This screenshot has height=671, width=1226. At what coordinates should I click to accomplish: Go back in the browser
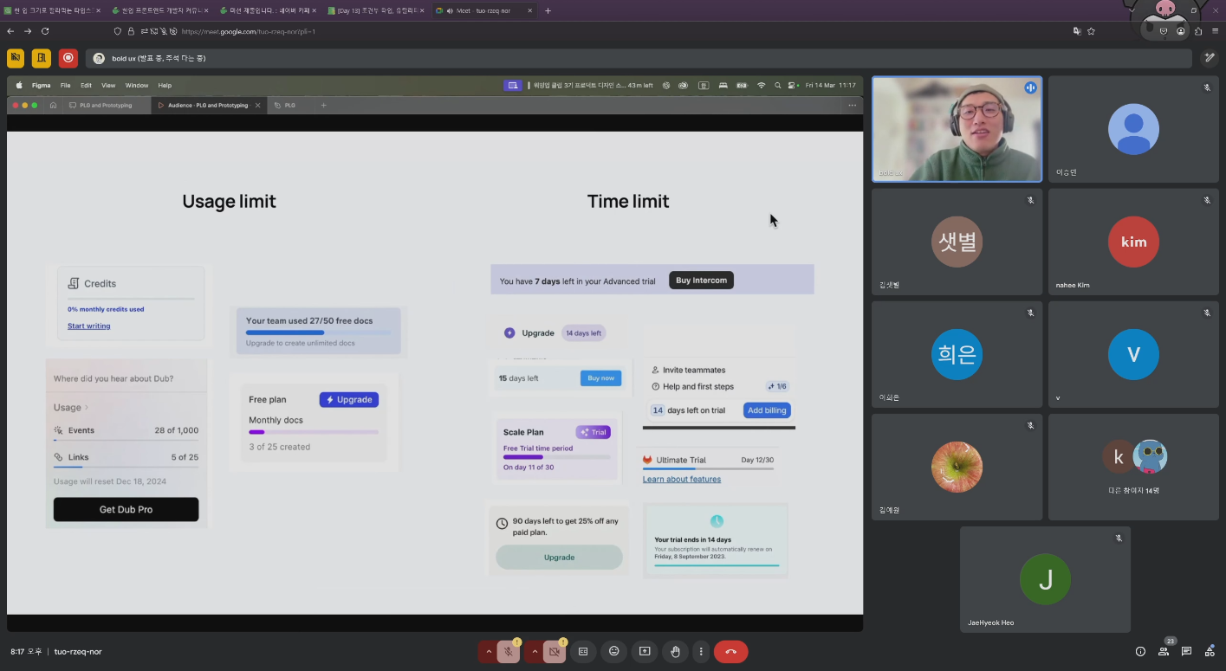pos(10,31)
